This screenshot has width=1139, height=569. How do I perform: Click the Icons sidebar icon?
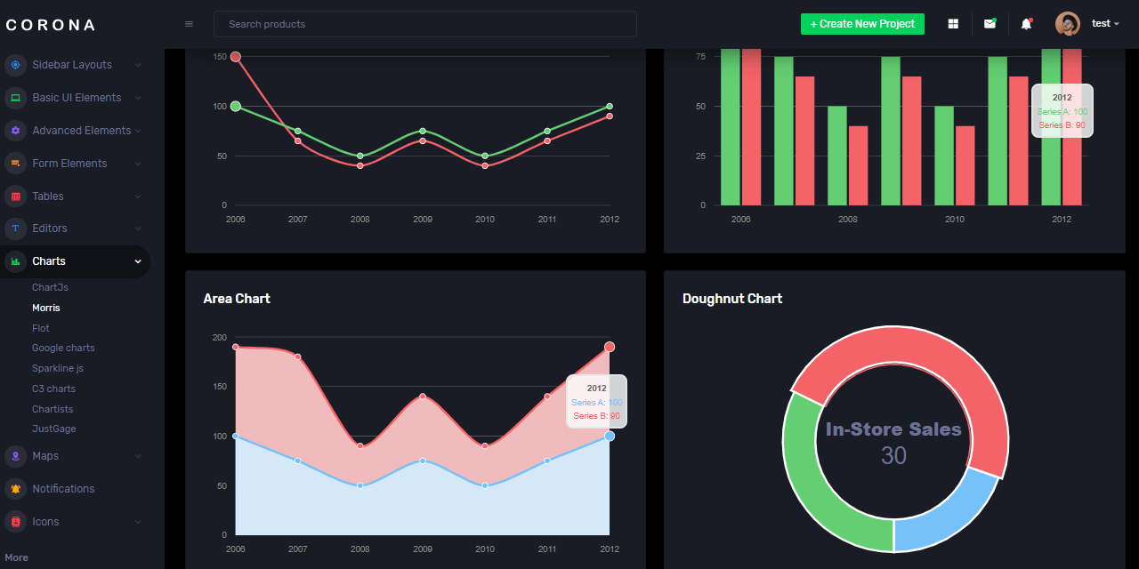pos(15,522)
